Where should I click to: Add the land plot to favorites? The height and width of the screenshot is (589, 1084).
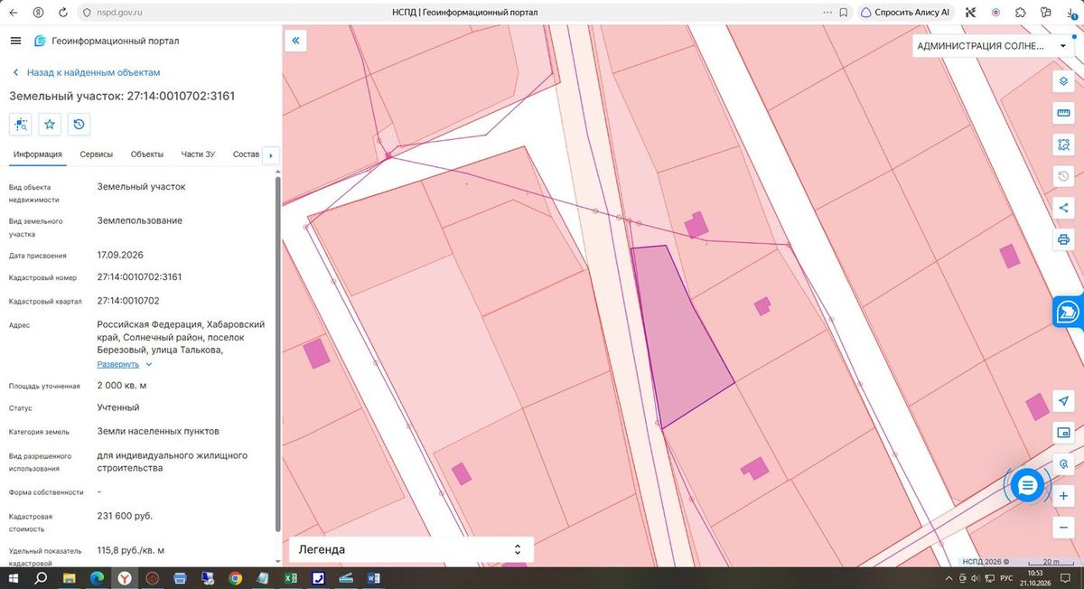pos(50,124)
